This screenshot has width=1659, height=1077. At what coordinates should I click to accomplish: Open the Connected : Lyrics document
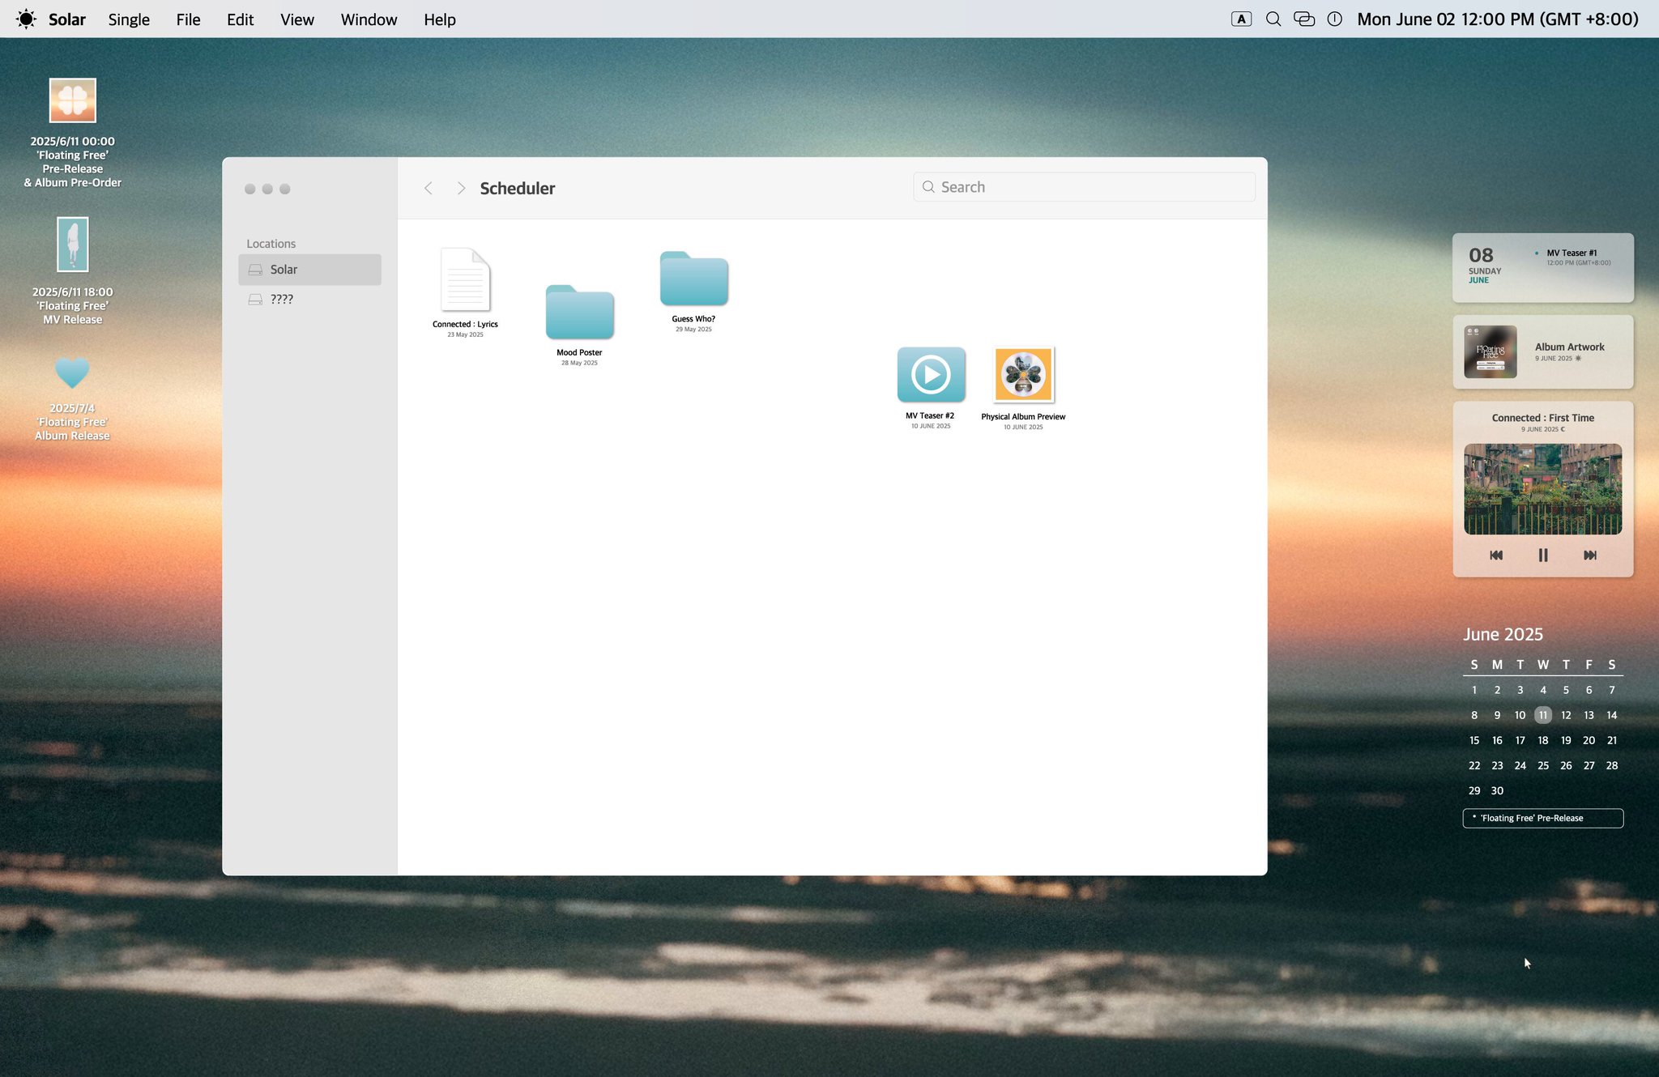(x=465, y=280)
